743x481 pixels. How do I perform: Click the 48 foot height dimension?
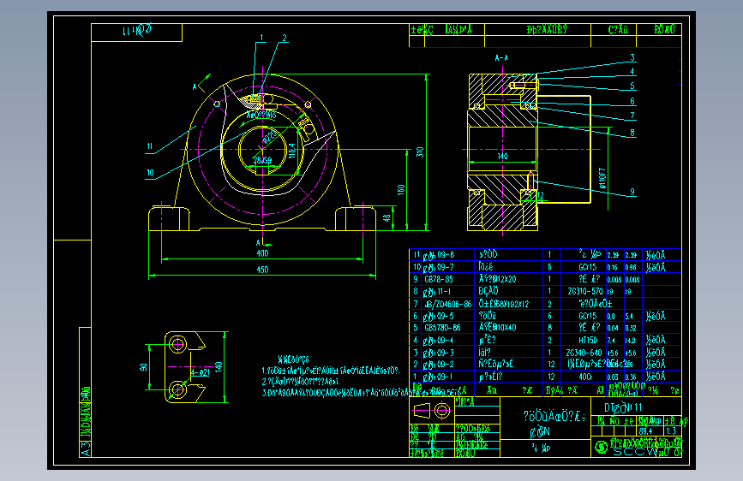tap(386, 218)
